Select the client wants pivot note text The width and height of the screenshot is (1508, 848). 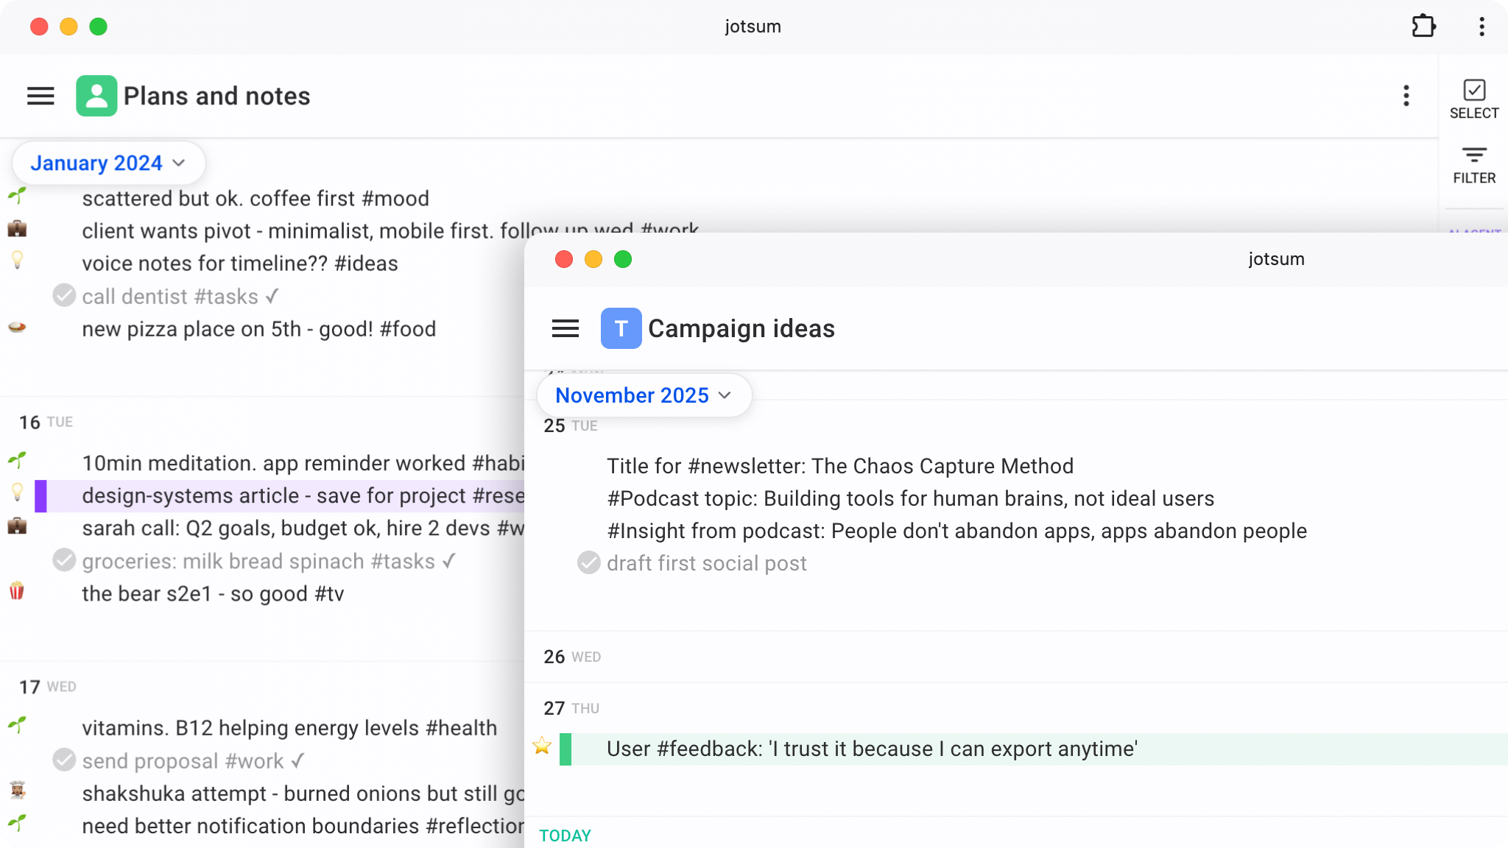coord(390,231)
